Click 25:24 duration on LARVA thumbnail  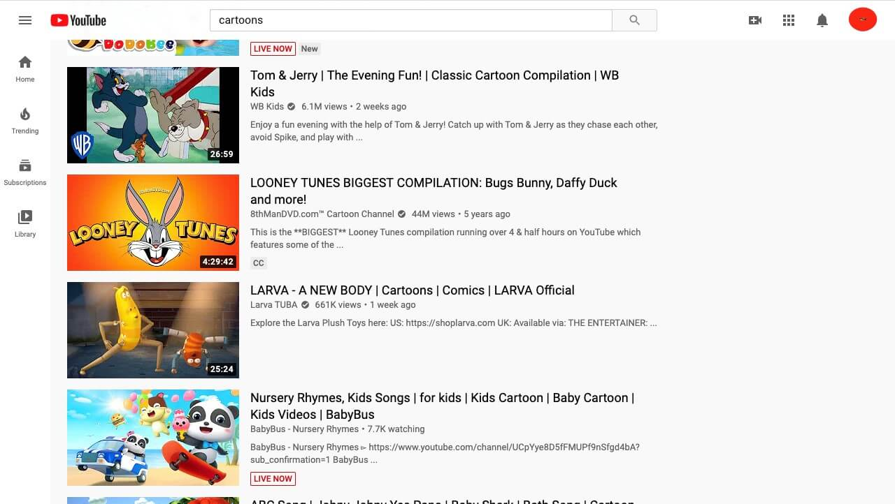pos(222,369)
